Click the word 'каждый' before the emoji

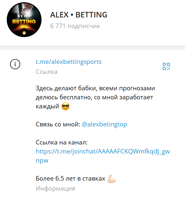(x=47, y=106)
